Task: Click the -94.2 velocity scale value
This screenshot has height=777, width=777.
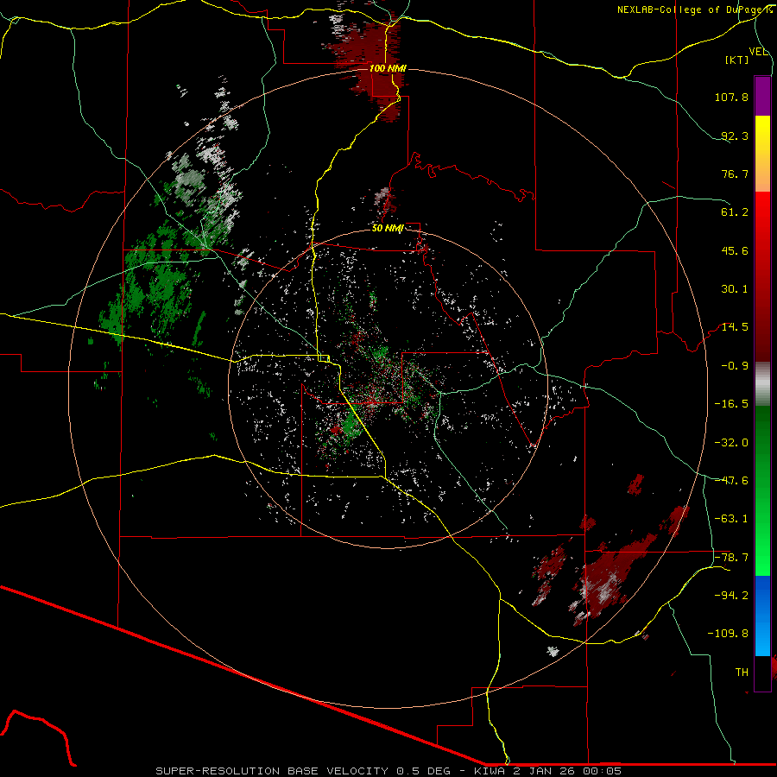Action: [731, 596]
